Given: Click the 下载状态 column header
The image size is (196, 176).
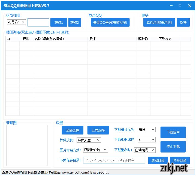Looking at the screenshot, I should pos(165,39).
